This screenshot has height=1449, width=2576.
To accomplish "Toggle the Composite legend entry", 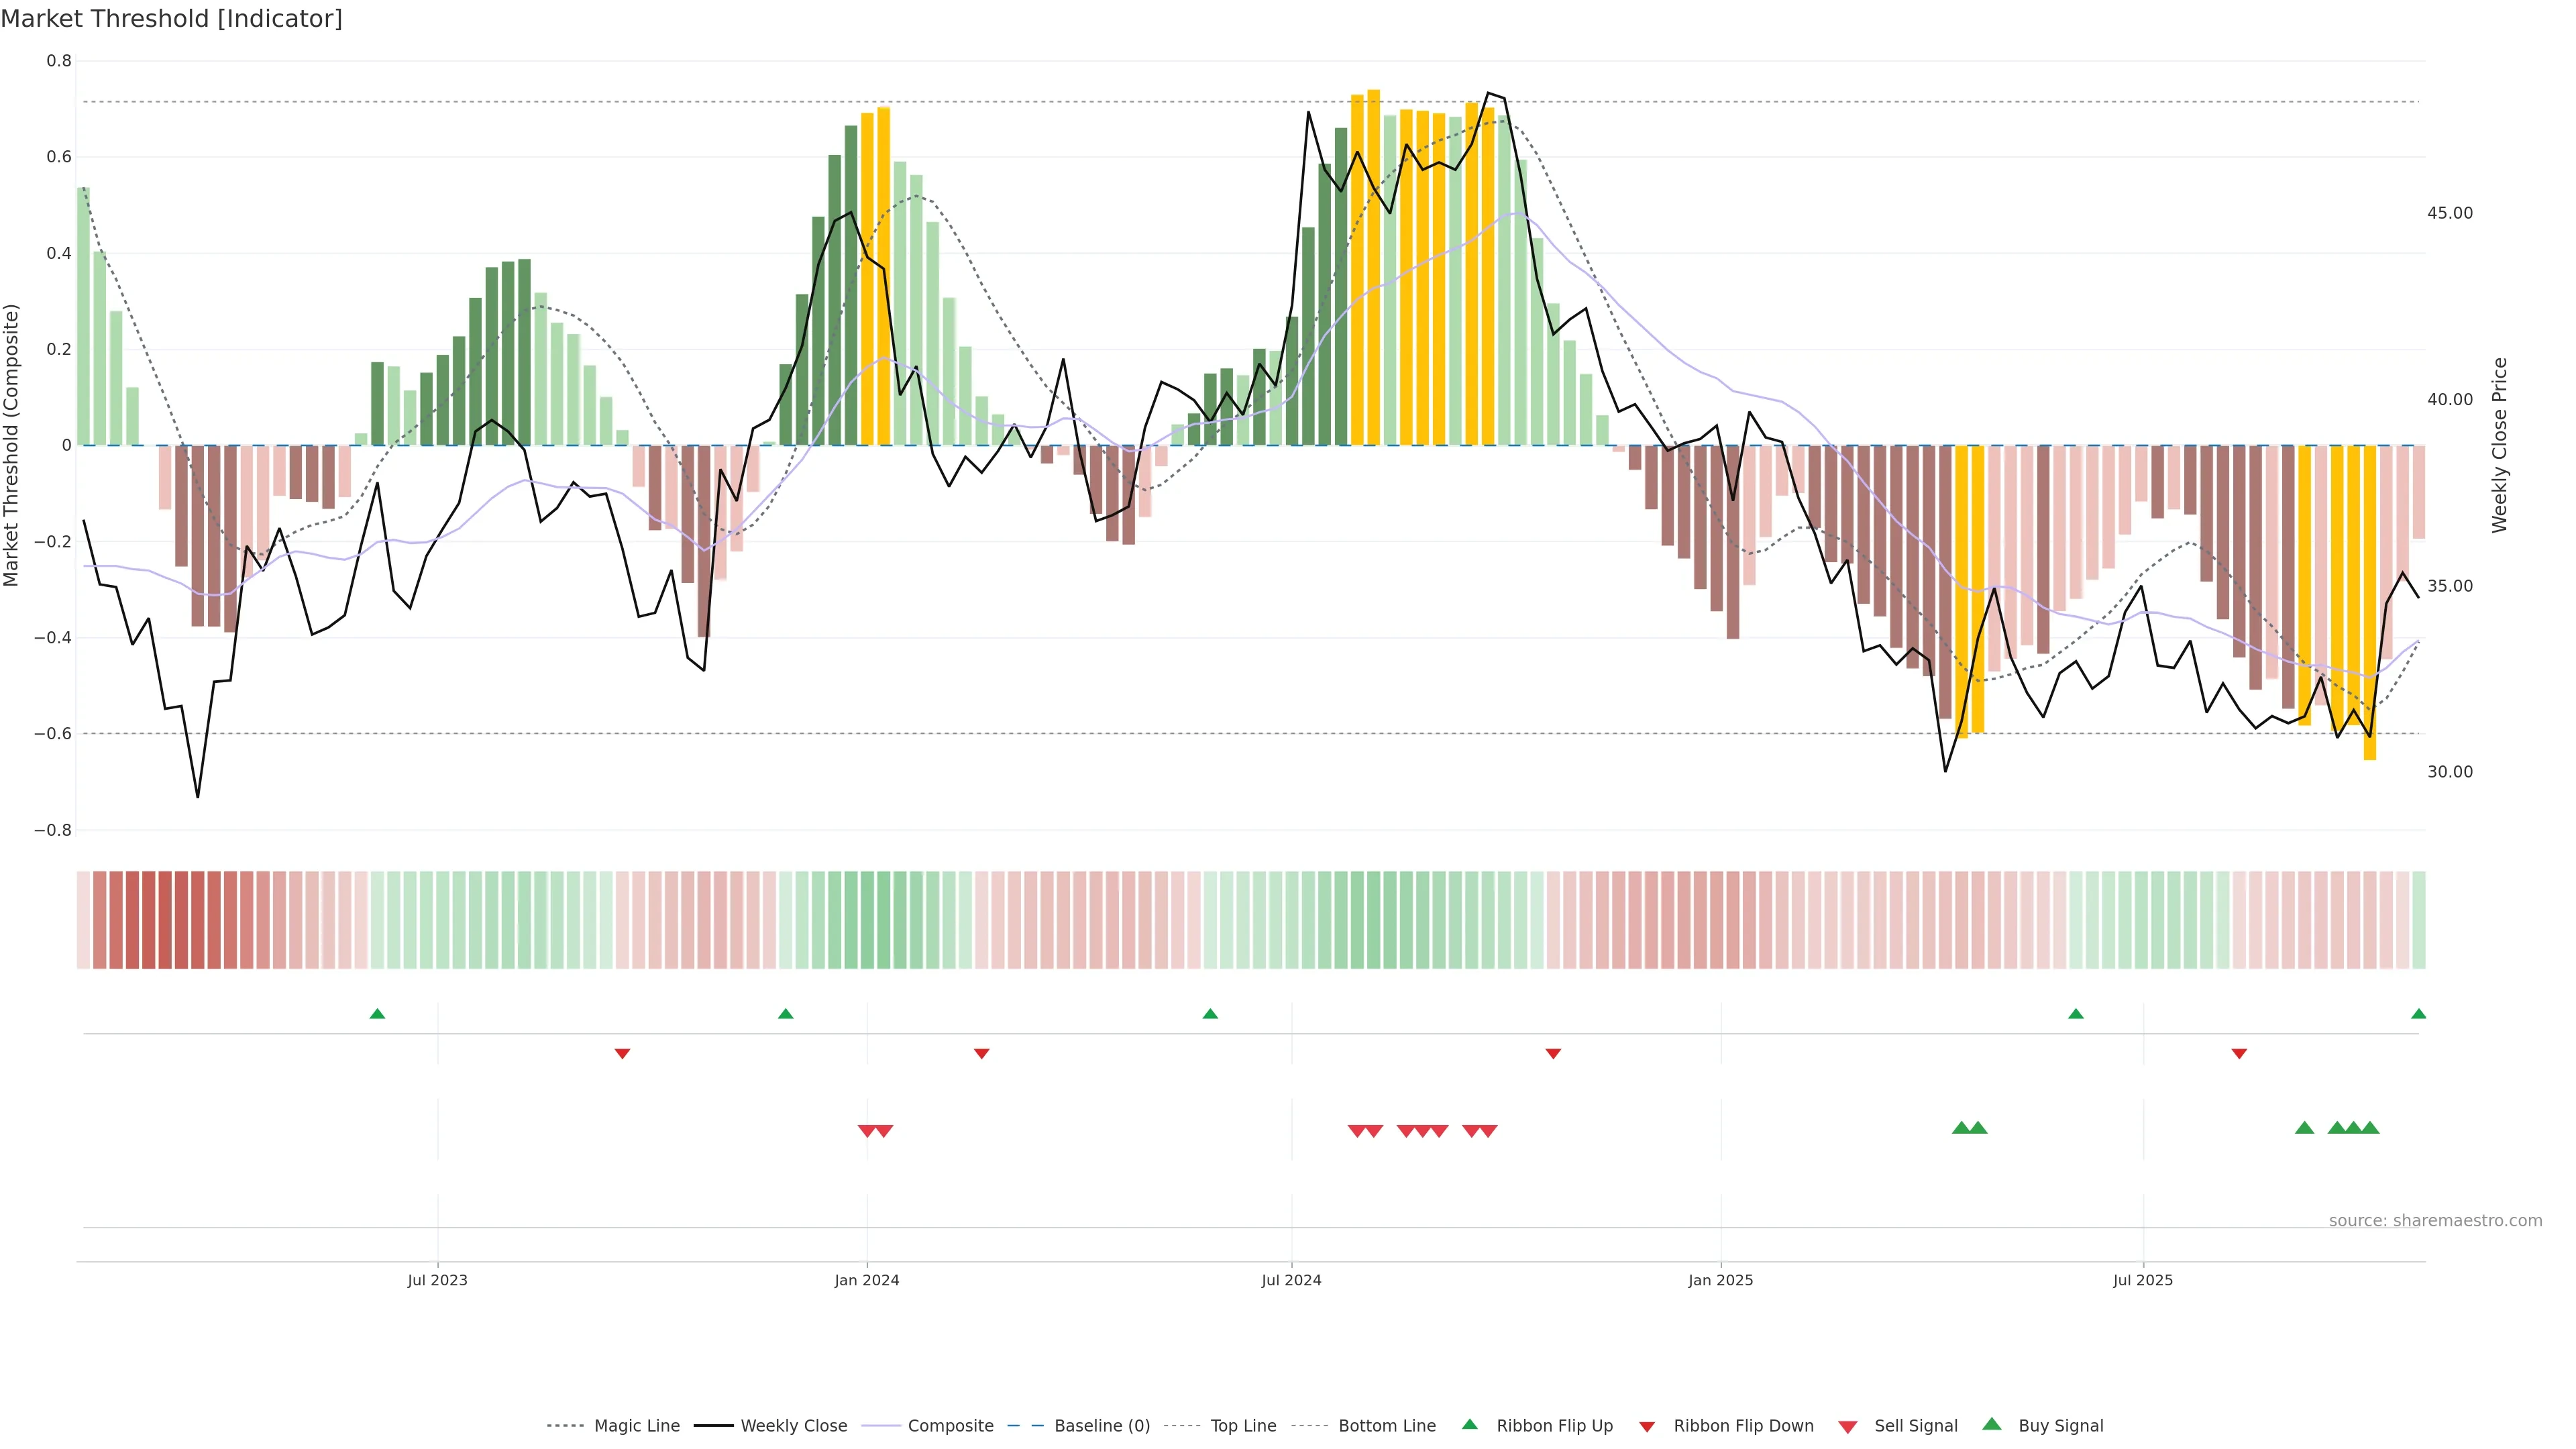I will click(x=950, y=1426).
